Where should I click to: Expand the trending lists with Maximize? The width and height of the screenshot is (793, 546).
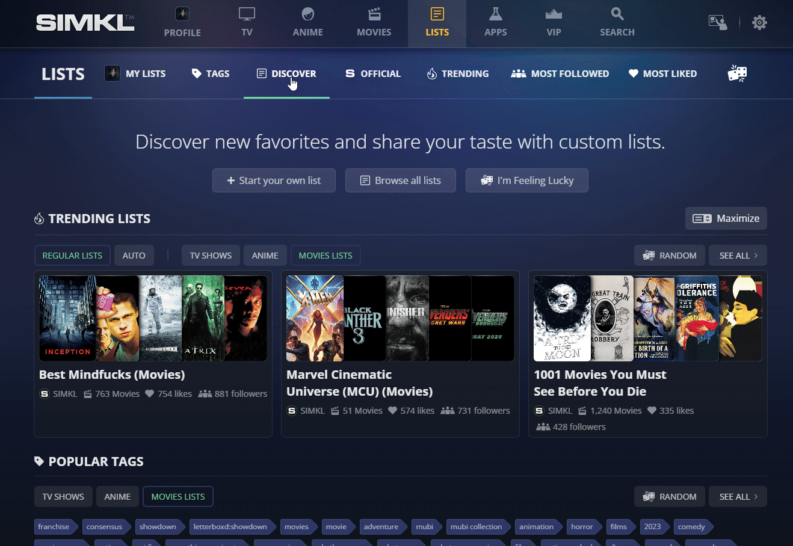726,218
